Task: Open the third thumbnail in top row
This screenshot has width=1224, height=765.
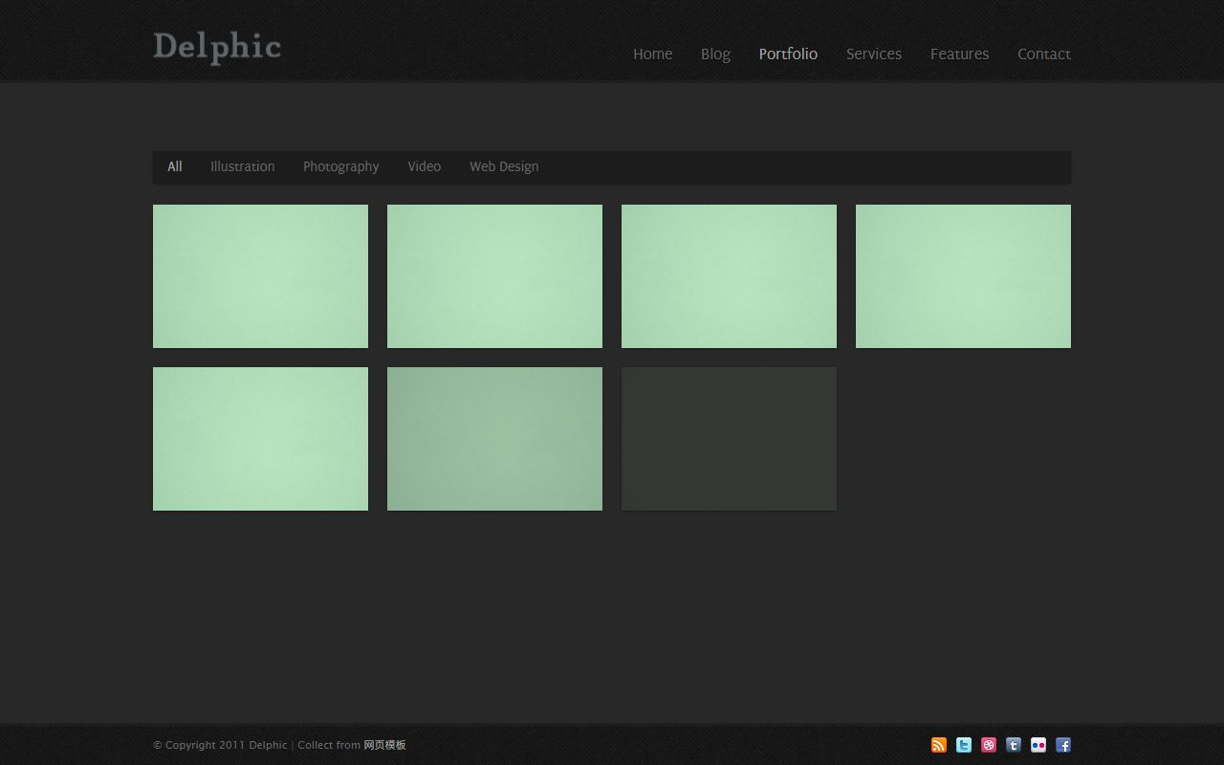Action: pyautogui.click(x=729, y=276)
